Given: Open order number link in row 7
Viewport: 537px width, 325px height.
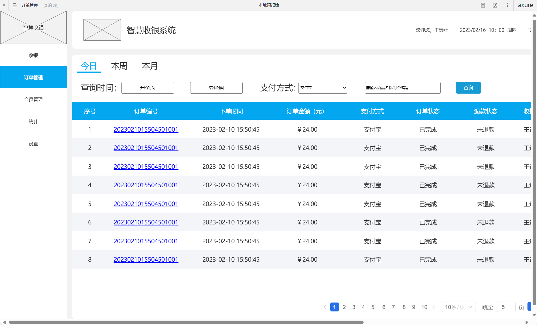Looking at the screenshot, I should pos(146,241).
